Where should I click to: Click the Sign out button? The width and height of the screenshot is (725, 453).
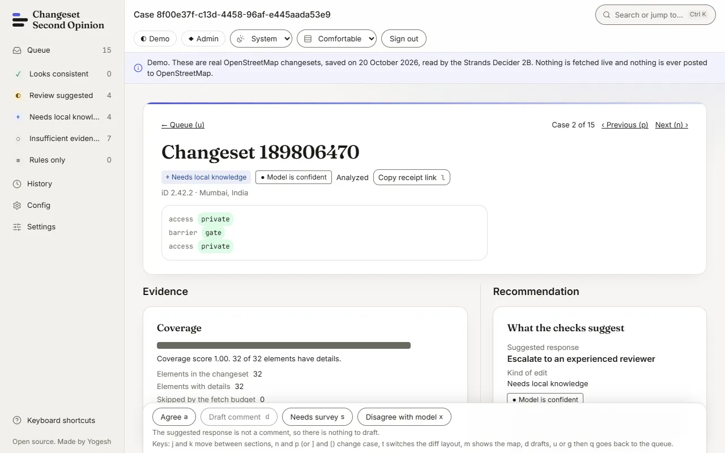[x=404, y=39]
